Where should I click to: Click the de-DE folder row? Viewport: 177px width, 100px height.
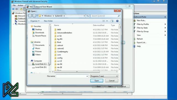tap(86, 67)
